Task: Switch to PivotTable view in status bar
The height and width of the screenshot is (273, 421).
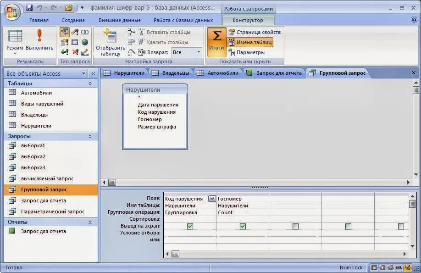Action: (x=382, y=267)
